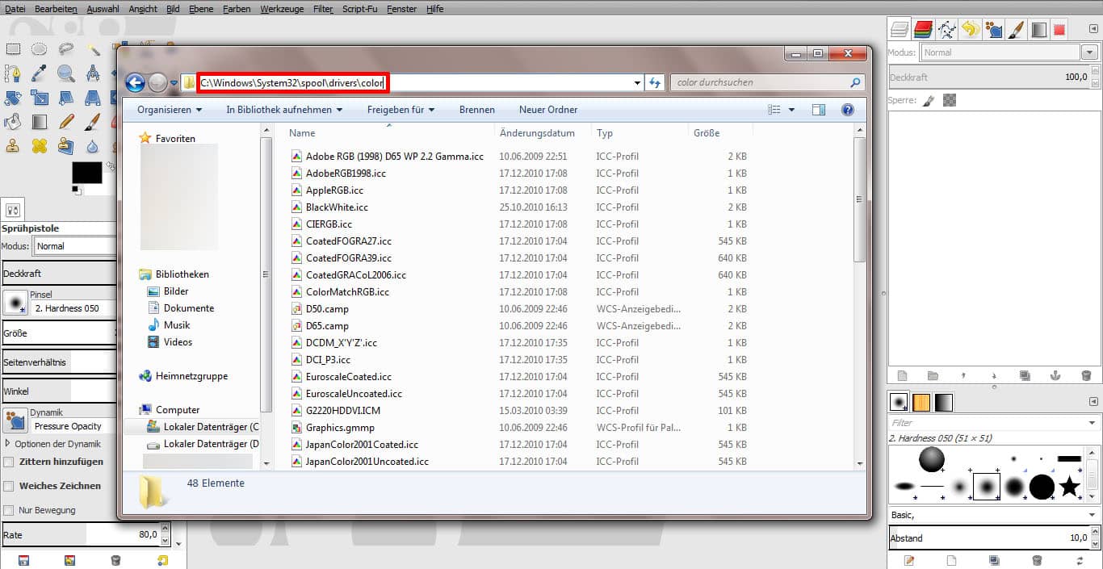This screenshot has width=1103, height=569.
Task: Open the AppleRGB.icc file
Action: 334,190
